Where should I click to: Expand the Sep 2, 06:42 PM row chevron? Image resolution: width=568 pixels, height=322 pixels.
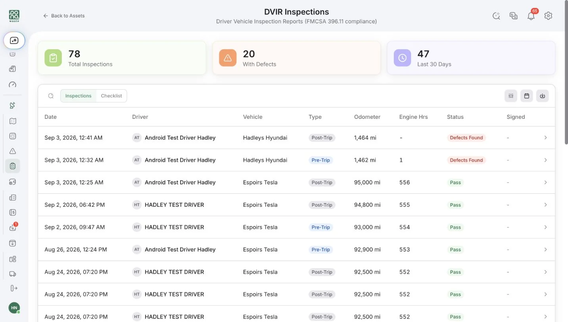545,205
